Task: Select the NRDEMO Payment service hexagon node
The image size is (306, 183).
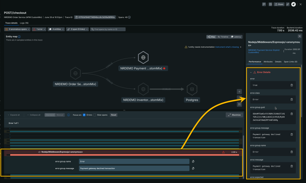Action: point(143,57)
